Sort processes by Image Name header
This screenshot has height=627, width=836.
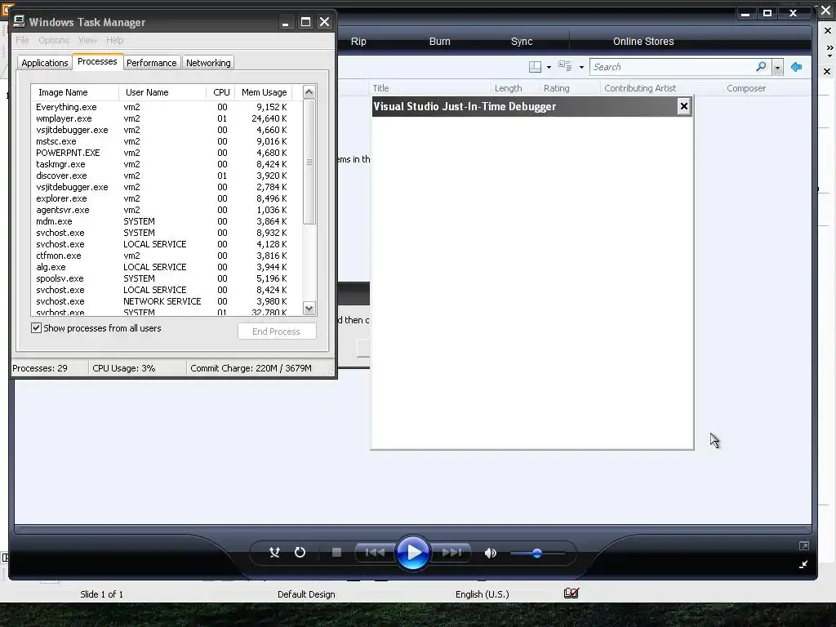click(75, 92)
